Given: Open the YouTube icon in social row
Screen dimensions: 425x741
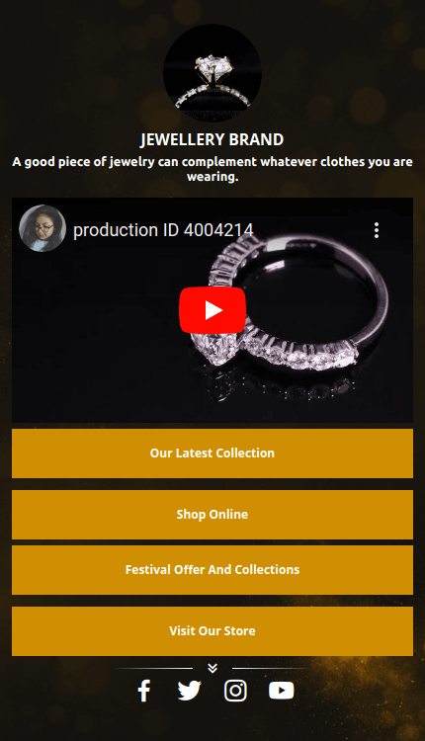Looking at the screenshot, I should click(282, 691).
